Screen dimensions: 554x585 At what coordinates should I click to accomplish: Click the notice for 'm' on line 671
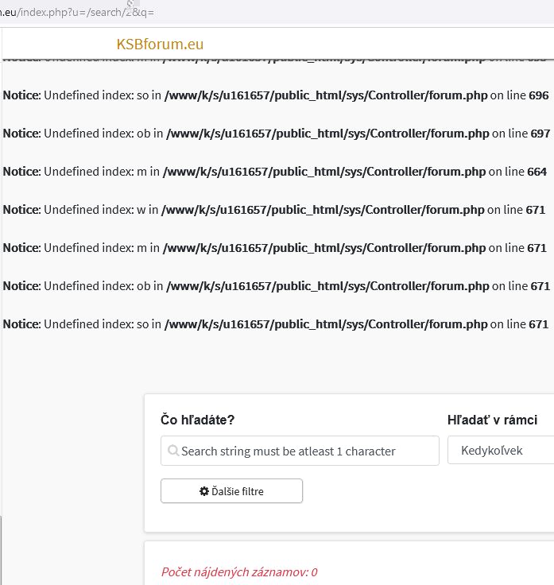(276, 248)
